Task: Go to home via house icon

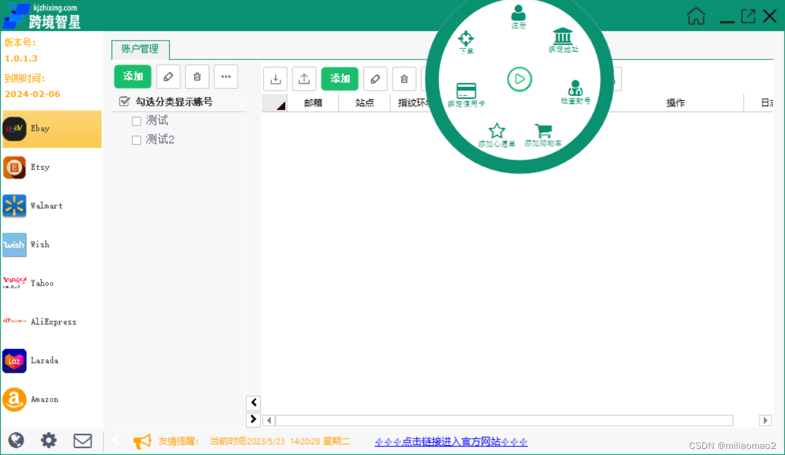Action: (x=696, y=16)
